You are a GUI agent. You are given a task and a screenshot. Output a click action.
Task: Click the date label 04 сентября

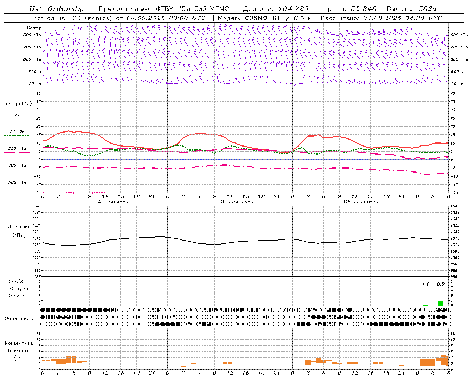point(111,202)
